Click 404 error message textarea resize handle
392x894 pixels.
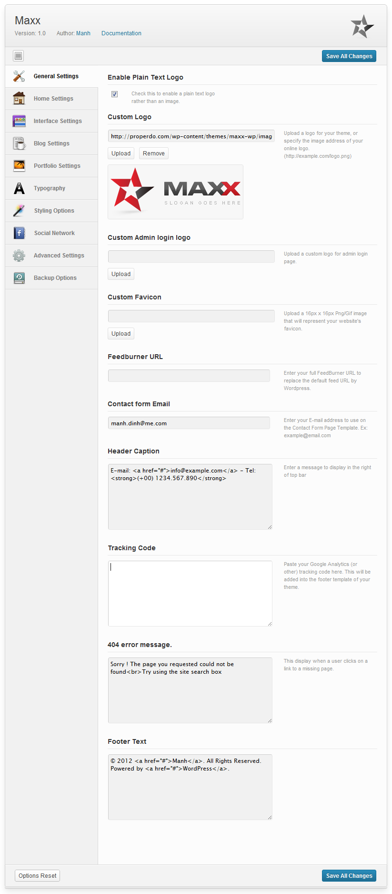click(270, 720)
